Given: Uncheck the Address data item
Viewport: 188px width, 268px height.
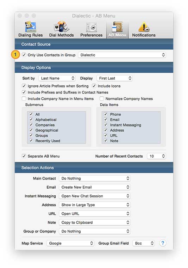Looking at the screenshot, I should 106,130.
